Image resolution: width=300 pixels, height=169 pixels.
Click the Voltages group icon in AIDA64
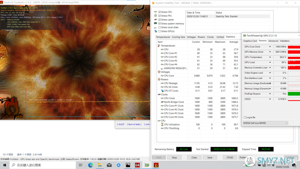pyautogui.click(x=159, y=72)
